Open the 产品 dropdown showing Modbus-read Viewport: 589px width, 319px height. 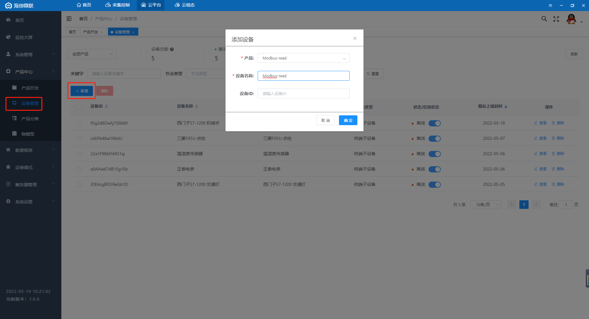pos(303,58)
